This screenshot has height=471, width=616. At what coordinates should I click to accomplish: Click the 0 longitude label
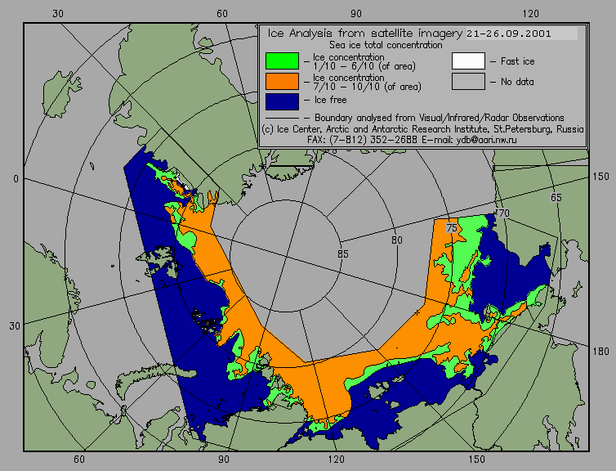coord(16,179)
